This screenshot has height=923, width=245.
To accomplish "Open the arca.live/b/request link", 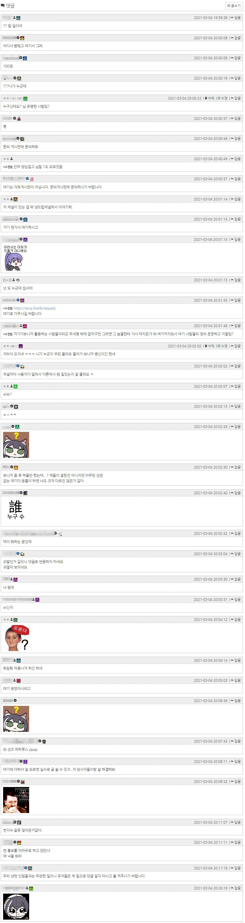I will [x=34, y=308].
